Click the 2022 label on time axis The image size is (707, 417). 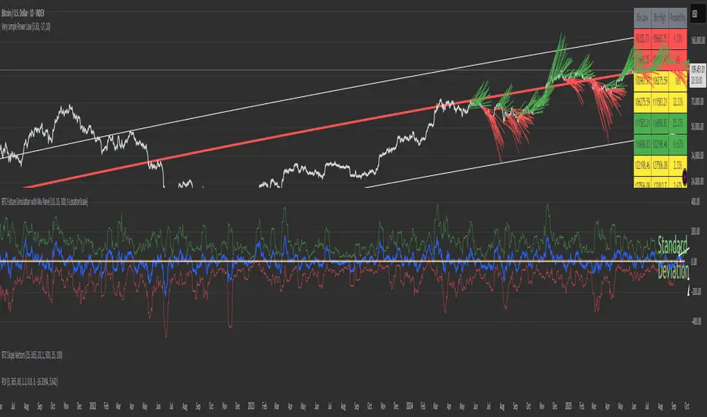click(93, 406)
